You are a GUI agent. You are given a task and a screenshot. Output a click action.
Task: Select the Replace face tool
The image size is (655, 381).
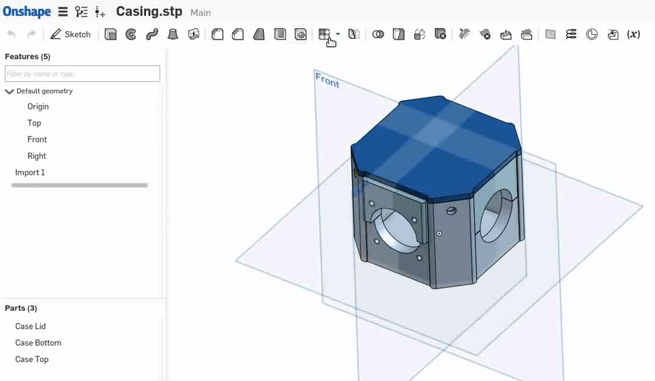click(x=526, y=34)
